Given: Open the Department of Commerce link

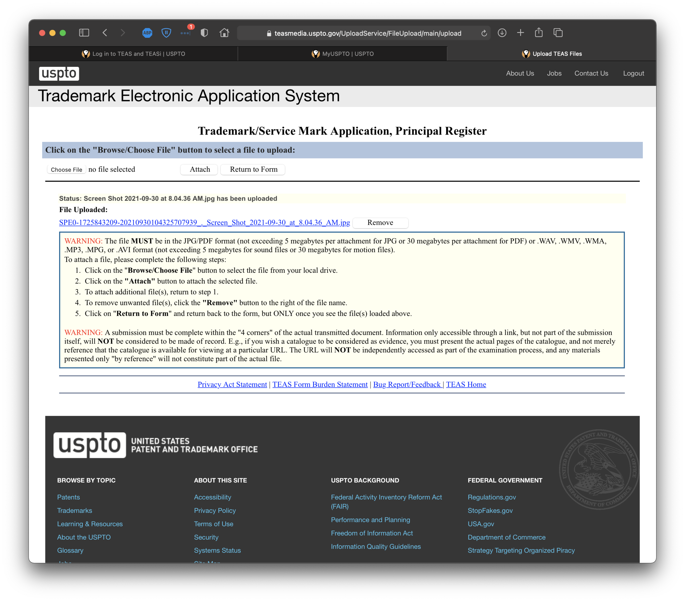Looking at the screenshot, I should [506, 537].
